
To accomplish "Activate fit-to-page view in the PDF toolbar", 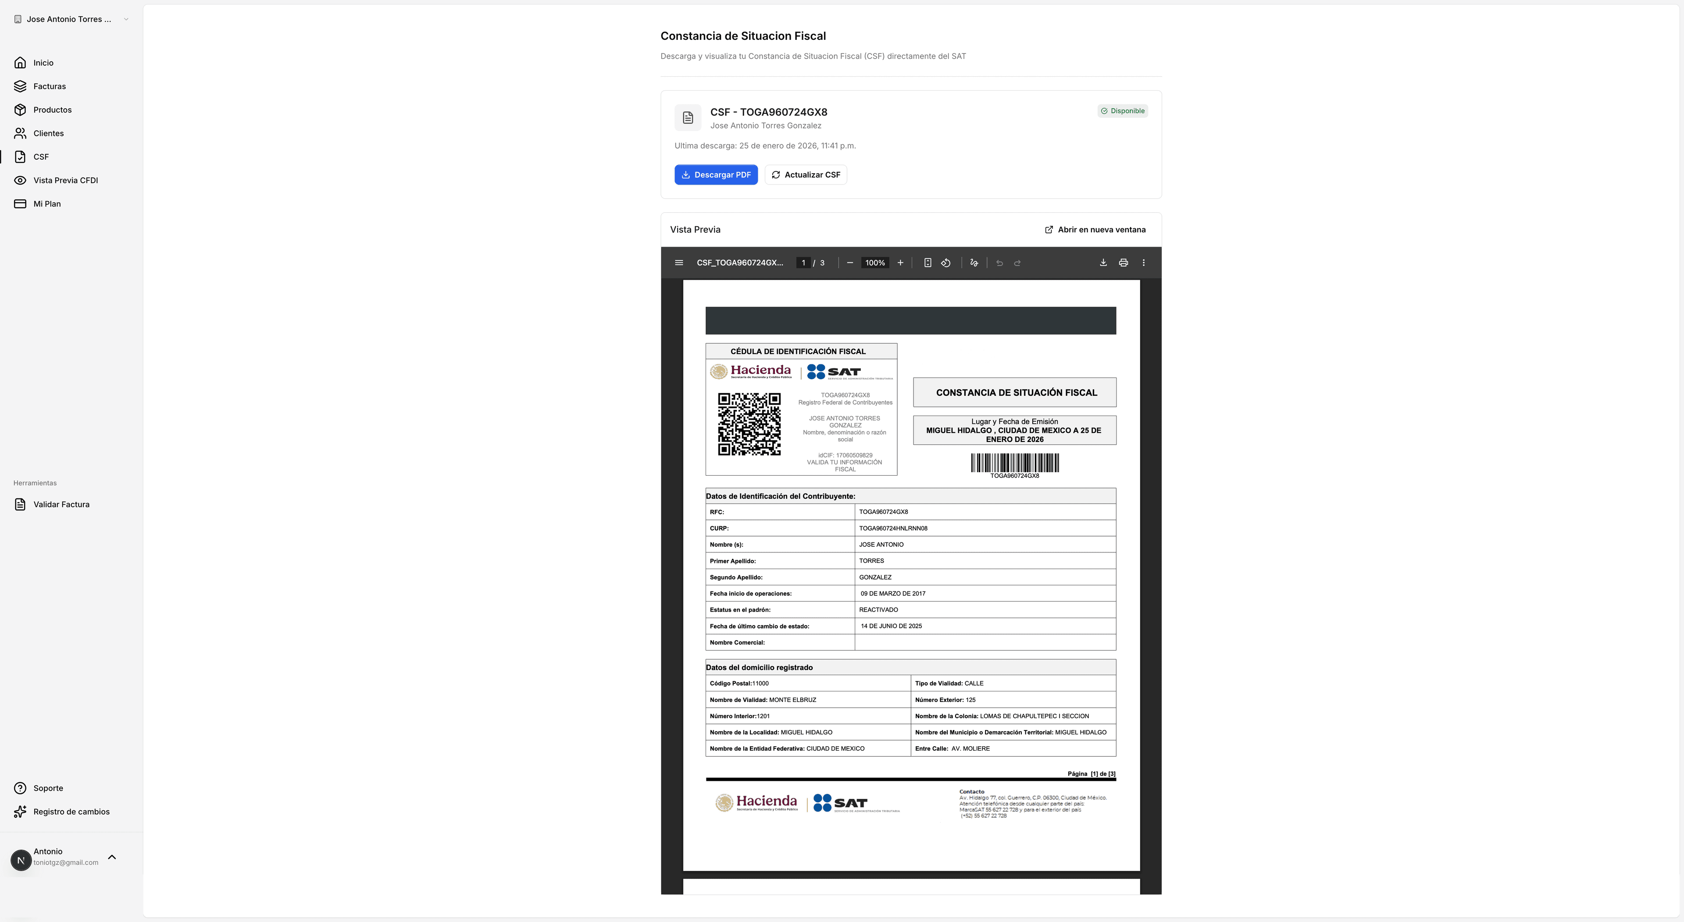I will (x=928, y=263).
